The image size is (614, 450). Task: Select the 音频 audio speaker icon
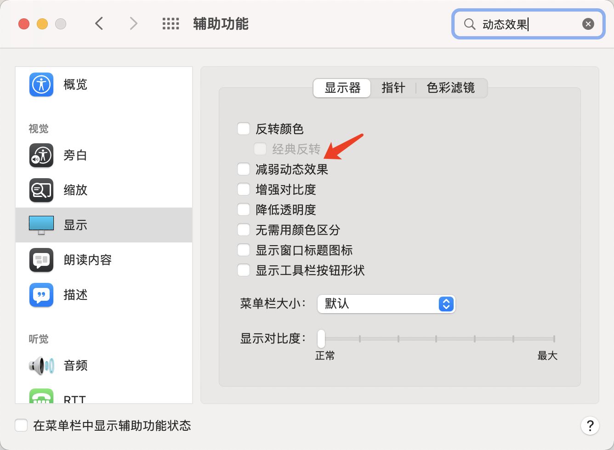41,366
